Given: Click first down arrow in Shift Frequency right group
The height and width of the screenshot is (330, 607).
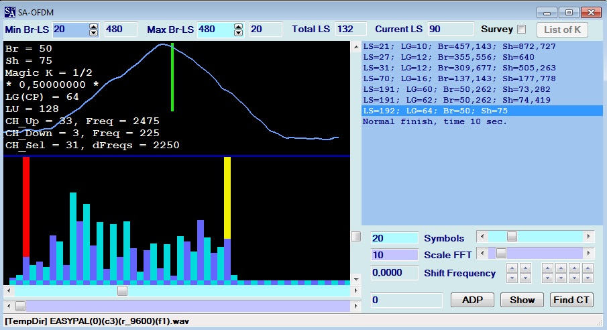Looking at the screenshot, I should 547,278.
